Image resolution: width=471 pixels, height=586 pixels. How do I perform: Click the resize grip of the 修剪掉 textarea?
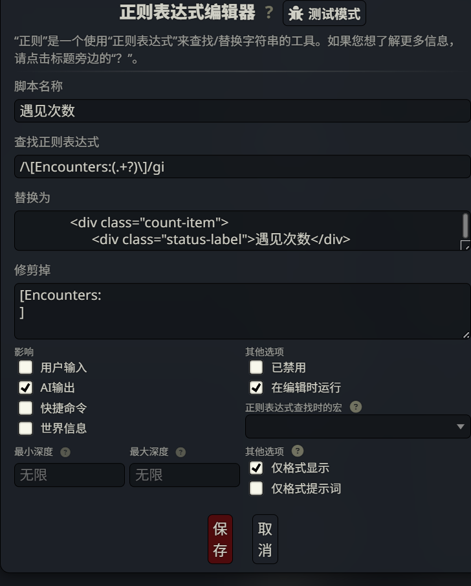(465, 335)
